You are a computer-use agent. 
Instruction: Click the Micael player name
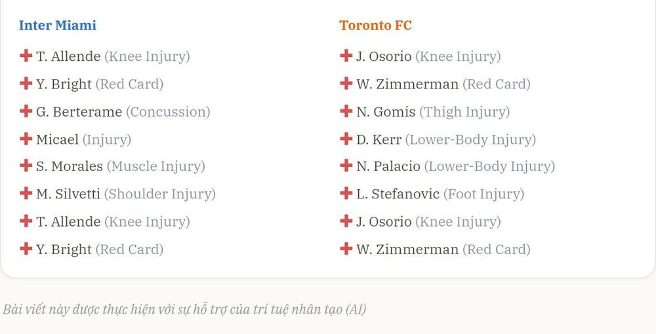click(x=57, y=139)
